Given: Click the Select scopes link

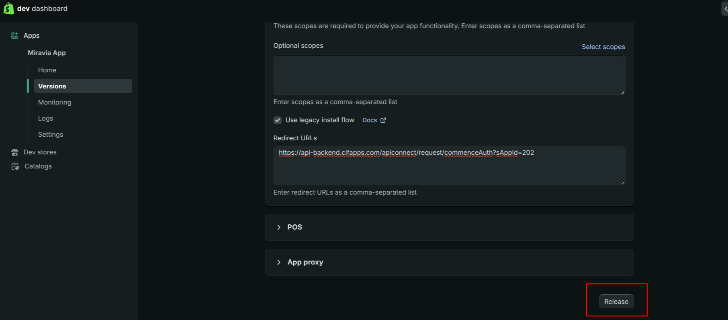Looking at the screenshot, I should pos(603,47).
